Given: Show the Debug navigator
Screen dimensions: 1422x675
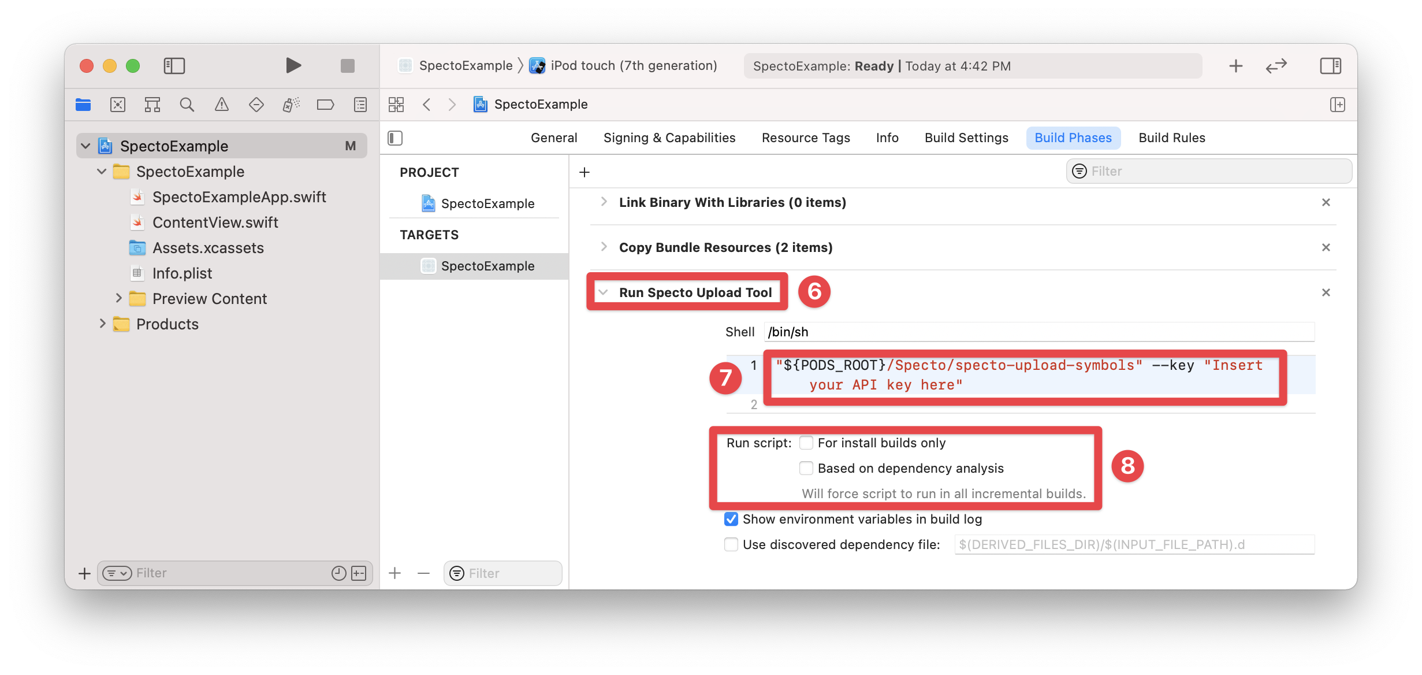Looking at the screenshot, I should tap(291, 105).
